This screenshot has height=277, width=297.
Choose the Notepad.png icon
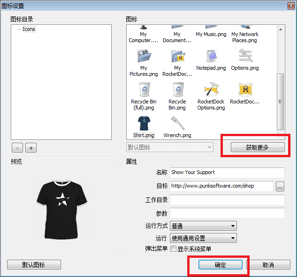pyautogui.click(x=212, y=56)
